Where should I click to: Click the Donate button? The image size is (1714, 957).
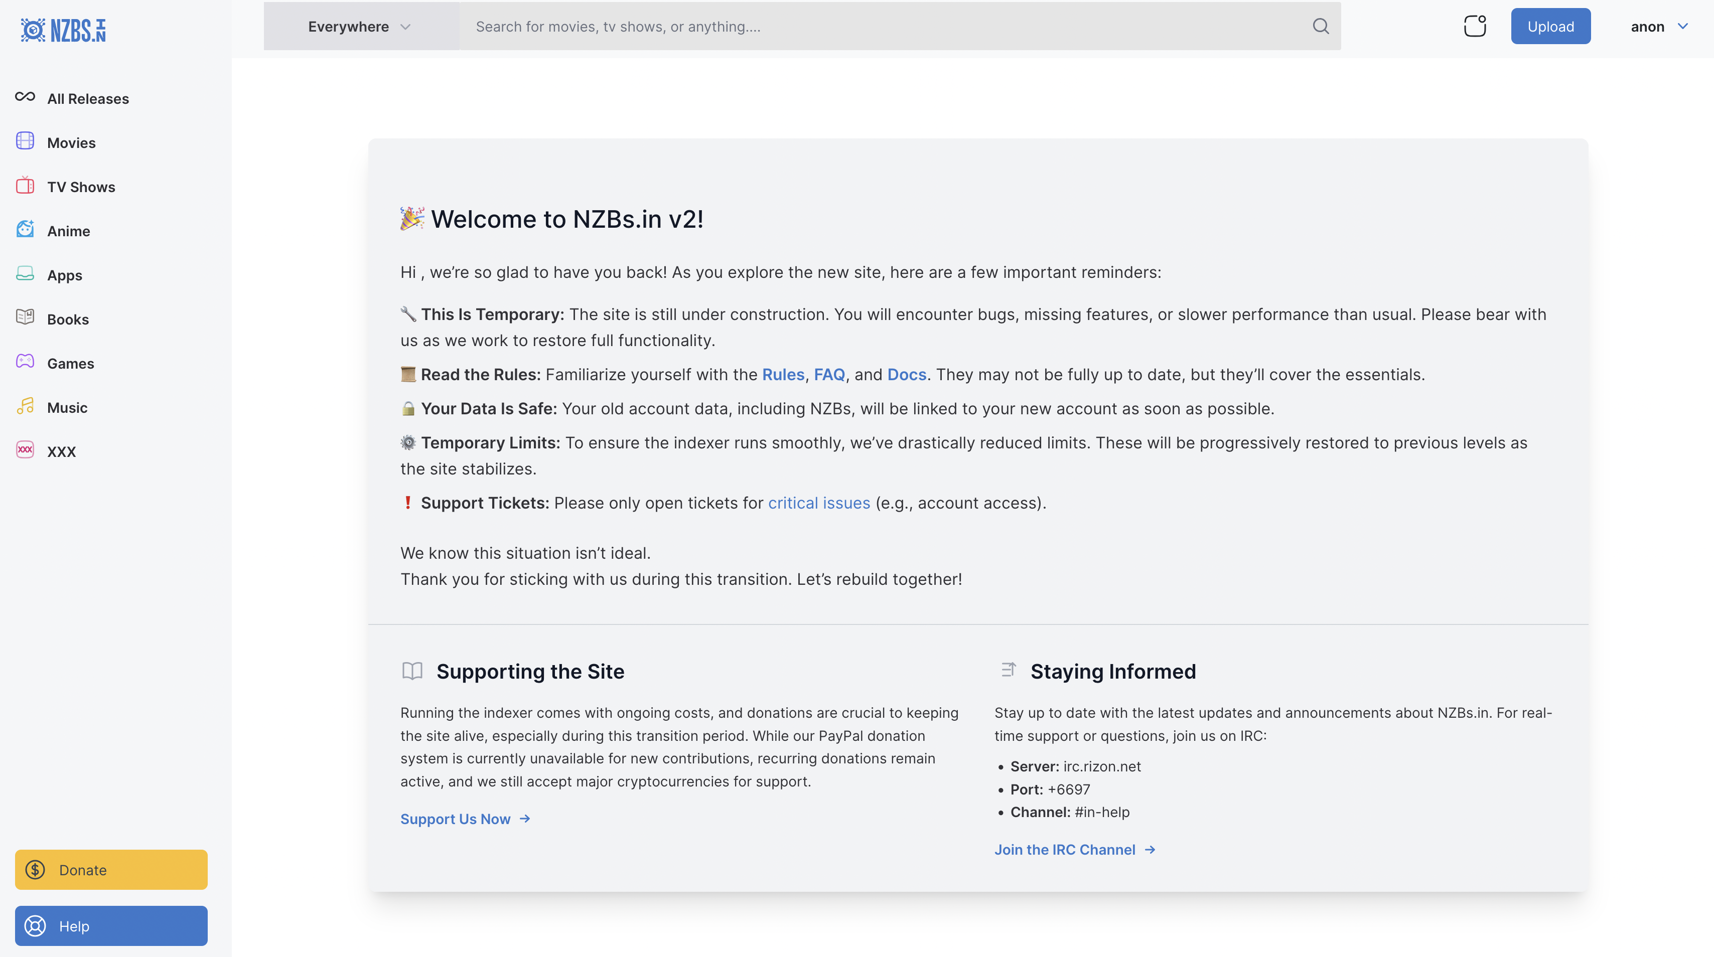(x=111, y=869)
